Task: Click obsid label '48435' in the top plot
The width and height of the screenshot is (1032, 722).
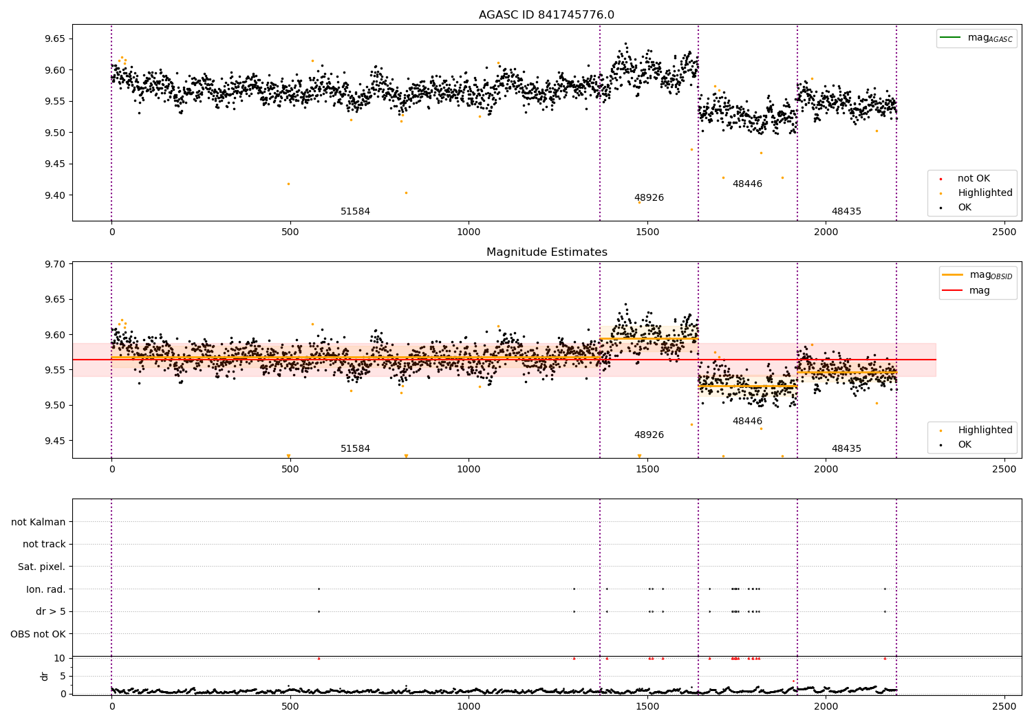Action: pos(846,212)
